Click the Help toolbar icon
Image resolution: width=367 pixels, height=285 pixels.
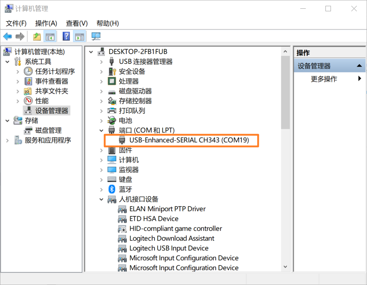[66, 36]
